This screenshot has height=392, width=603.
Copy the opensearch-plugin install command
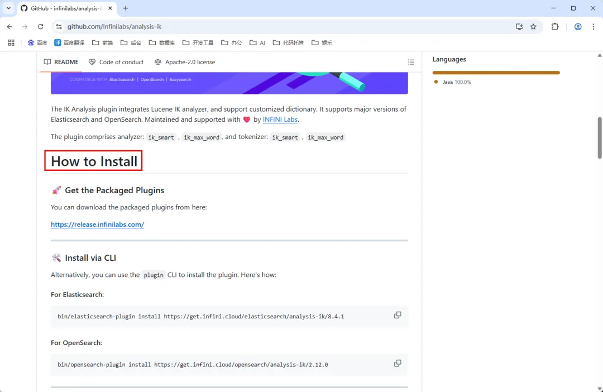click(398, 363)
